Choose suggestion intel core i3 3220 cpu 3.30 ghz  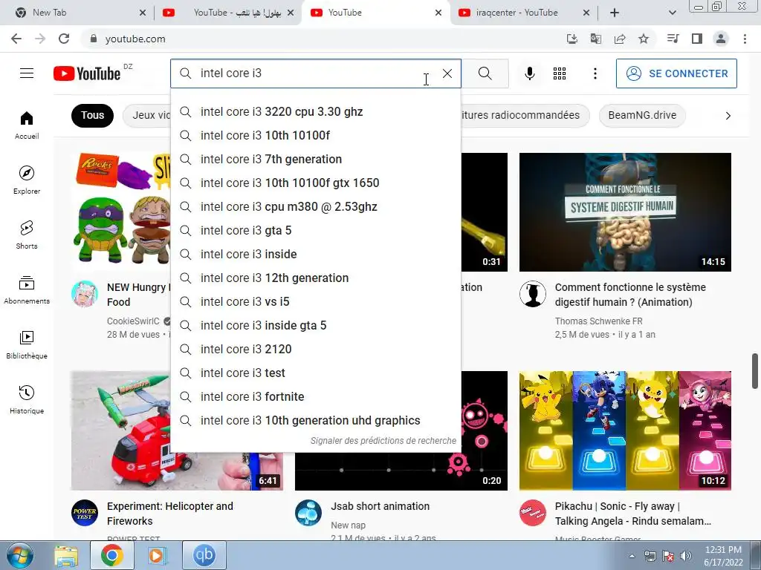point(315,111)
